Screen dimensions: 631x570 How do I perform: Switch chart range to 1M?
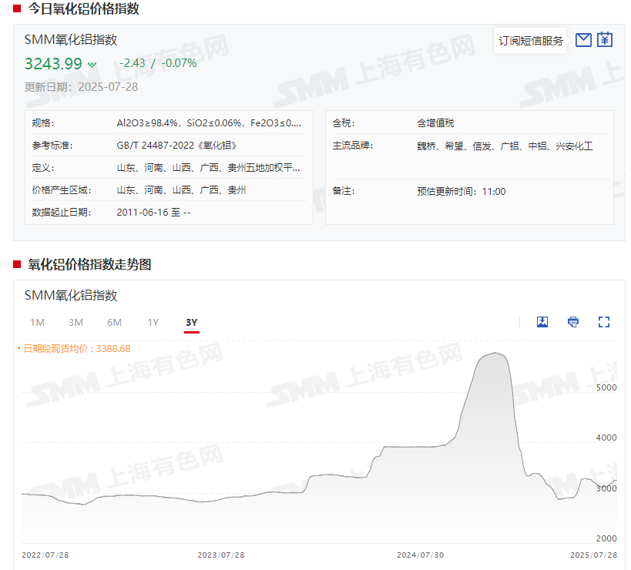click(x=37, y=322)
